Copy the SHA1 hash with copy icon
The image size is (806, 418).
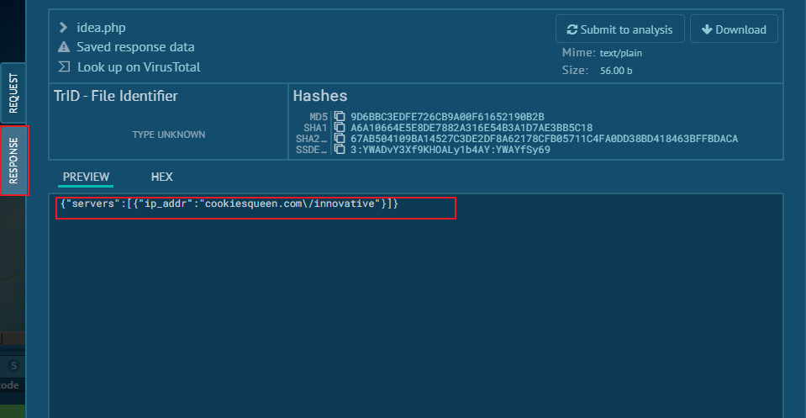pyautogui.click(x=340, y=128)
